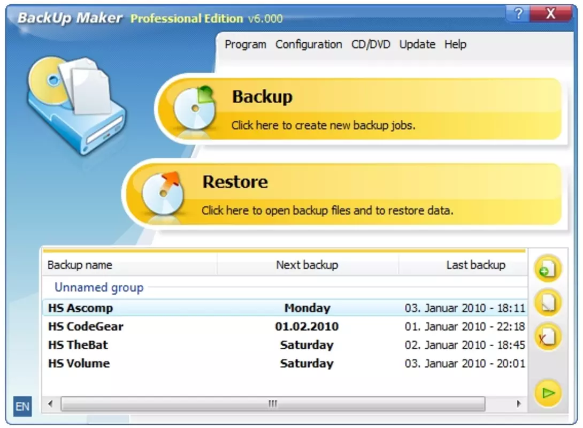This screenshot has width=583, height=428.
Task: Sort by the Backup name column header
Action: 129,265
